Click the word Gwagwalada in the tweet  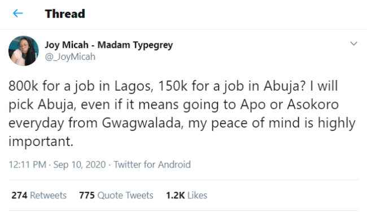click(142, 123)
